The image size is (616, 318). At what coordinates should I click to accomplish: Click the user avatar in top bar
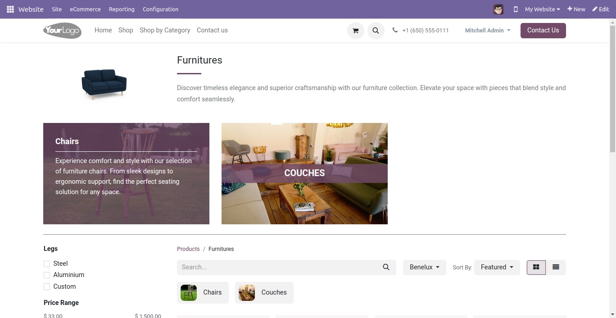pos(498,9)
